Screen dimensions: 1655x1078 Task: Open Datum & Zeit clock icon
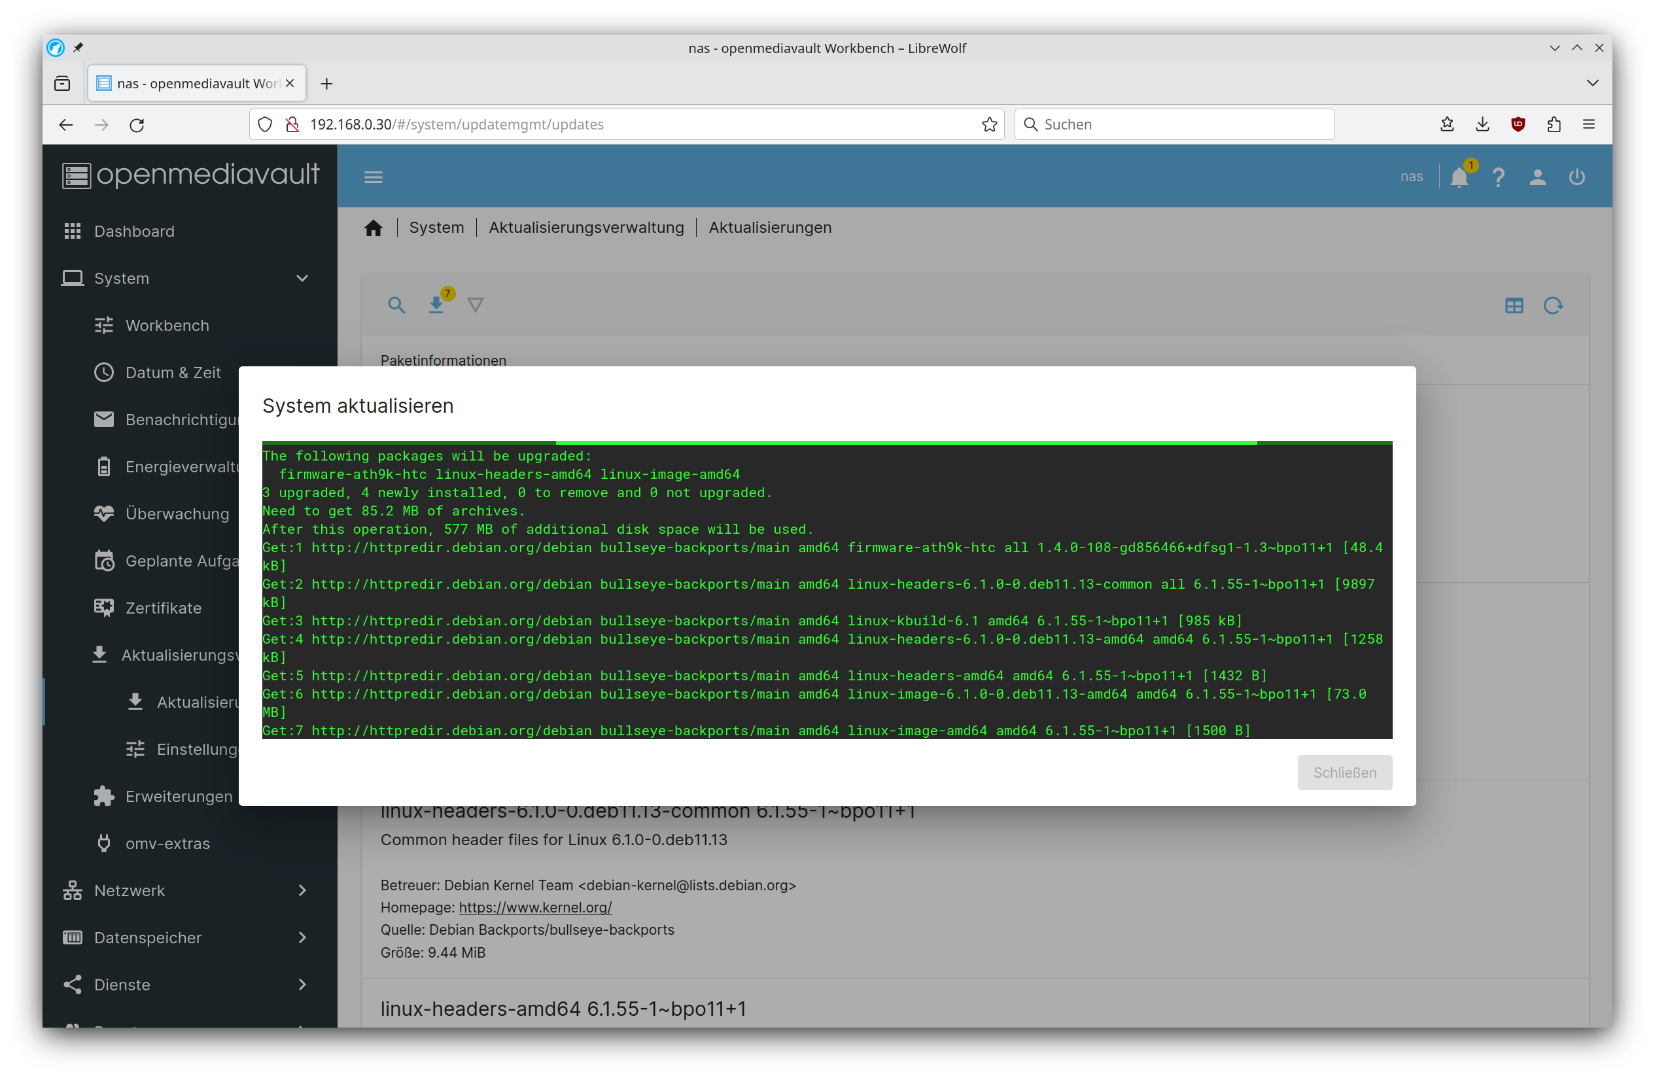[x=103, y=372]
